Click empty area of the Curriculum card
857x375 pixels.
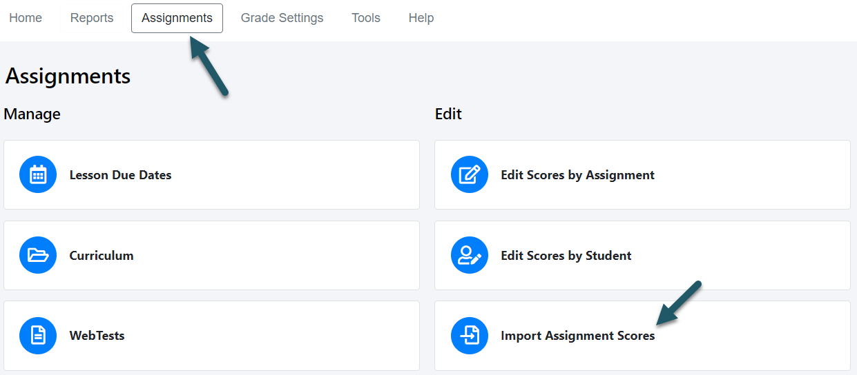tap(276, 256)
